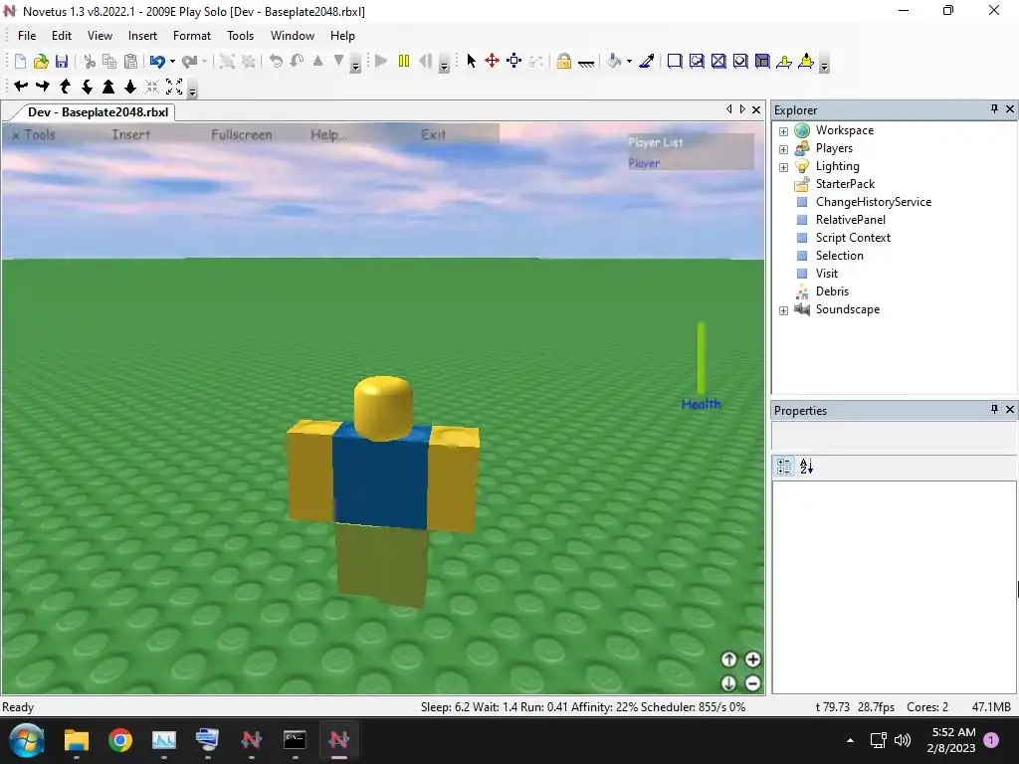
Task: Select the paint bucket Fill tool
Action: pos(613,61)
